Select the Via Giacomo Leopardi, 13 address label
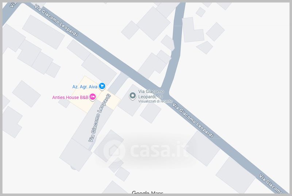This screenshot has width=292, height=196. click(x=151, y=94)
